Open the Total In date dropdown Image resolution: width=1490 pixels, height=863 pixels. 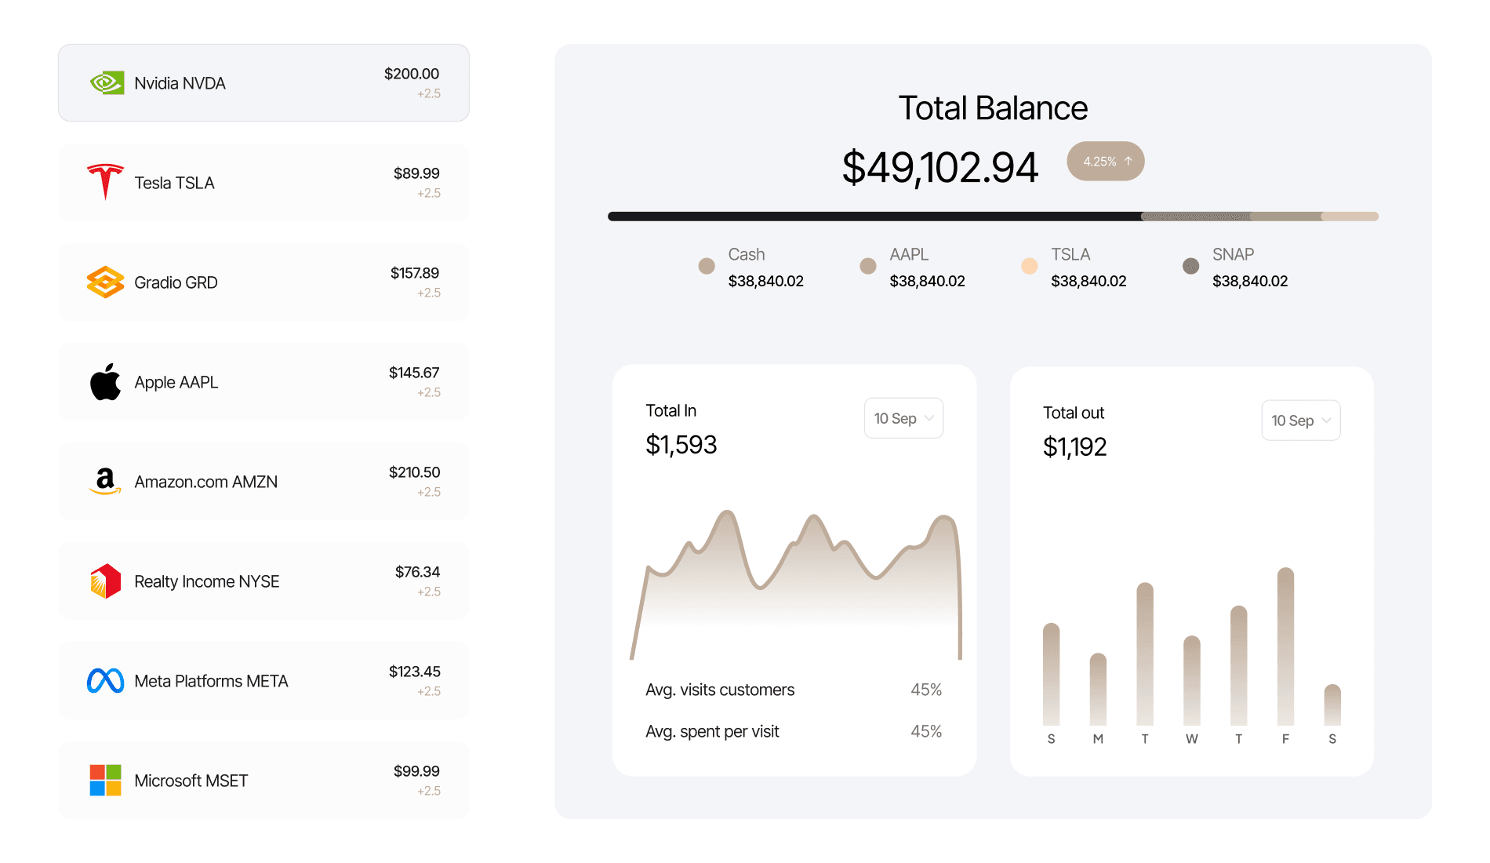(x=903, y=418)
